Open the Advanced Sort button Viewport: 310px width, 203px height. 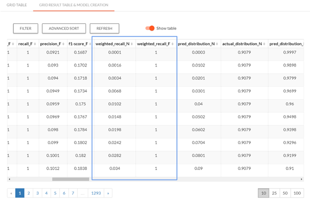tap(64, 28)
